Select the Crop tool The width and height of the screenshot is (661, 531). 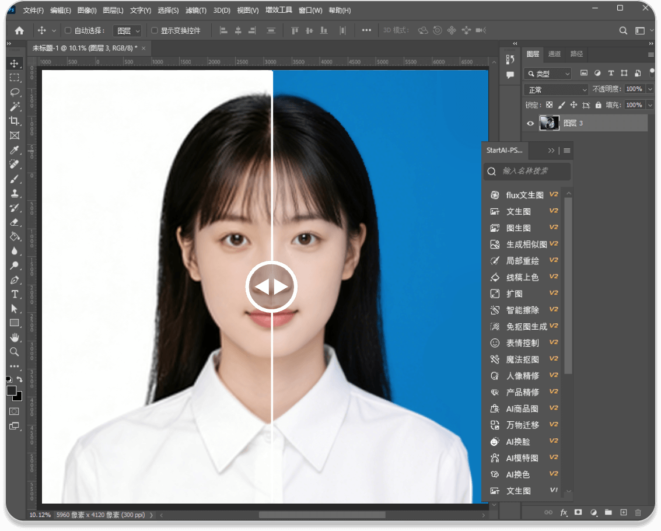15,121
